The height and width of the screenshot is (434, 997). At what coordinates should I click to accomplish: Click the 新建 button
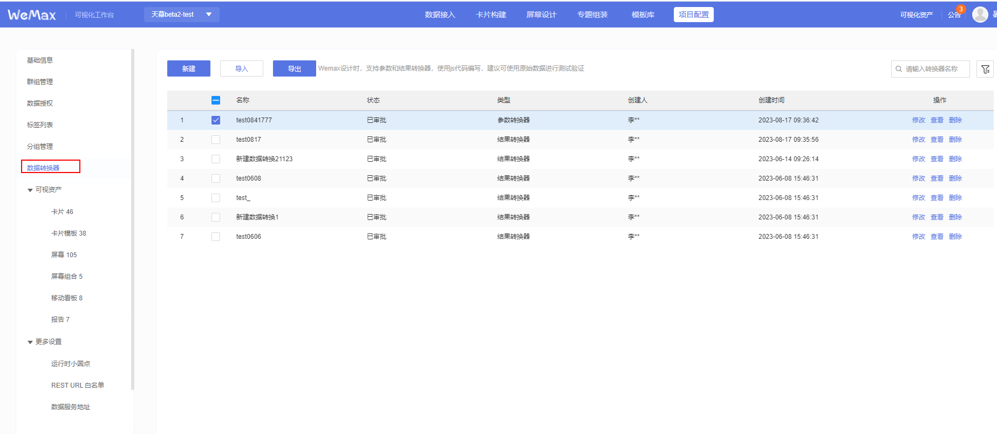(189, 68)
